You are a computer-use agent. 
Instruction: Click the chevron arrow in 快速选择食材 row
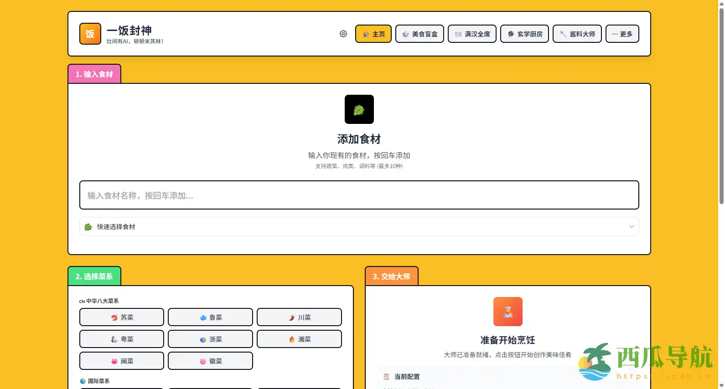631,227
